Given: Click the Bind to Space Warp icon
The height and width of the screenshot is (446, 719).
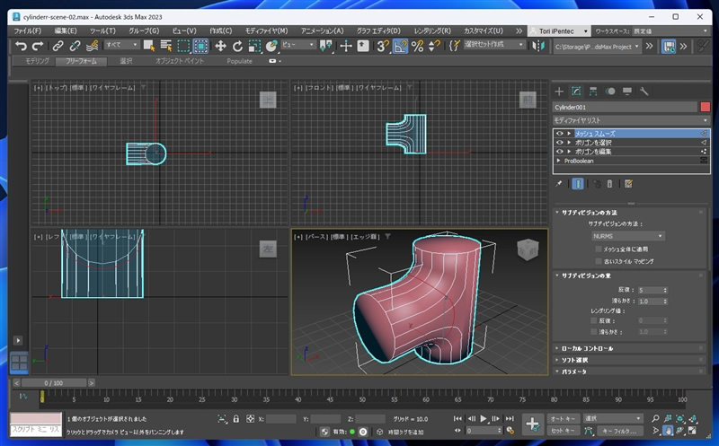Looking at the screenshot, I should [x=92, y=46].
